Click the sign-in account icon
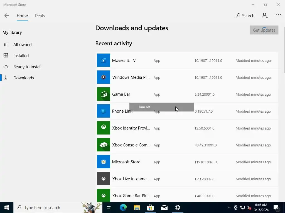Image resolution: width=285 pixels, height=213 pixels. pos(265,16)
